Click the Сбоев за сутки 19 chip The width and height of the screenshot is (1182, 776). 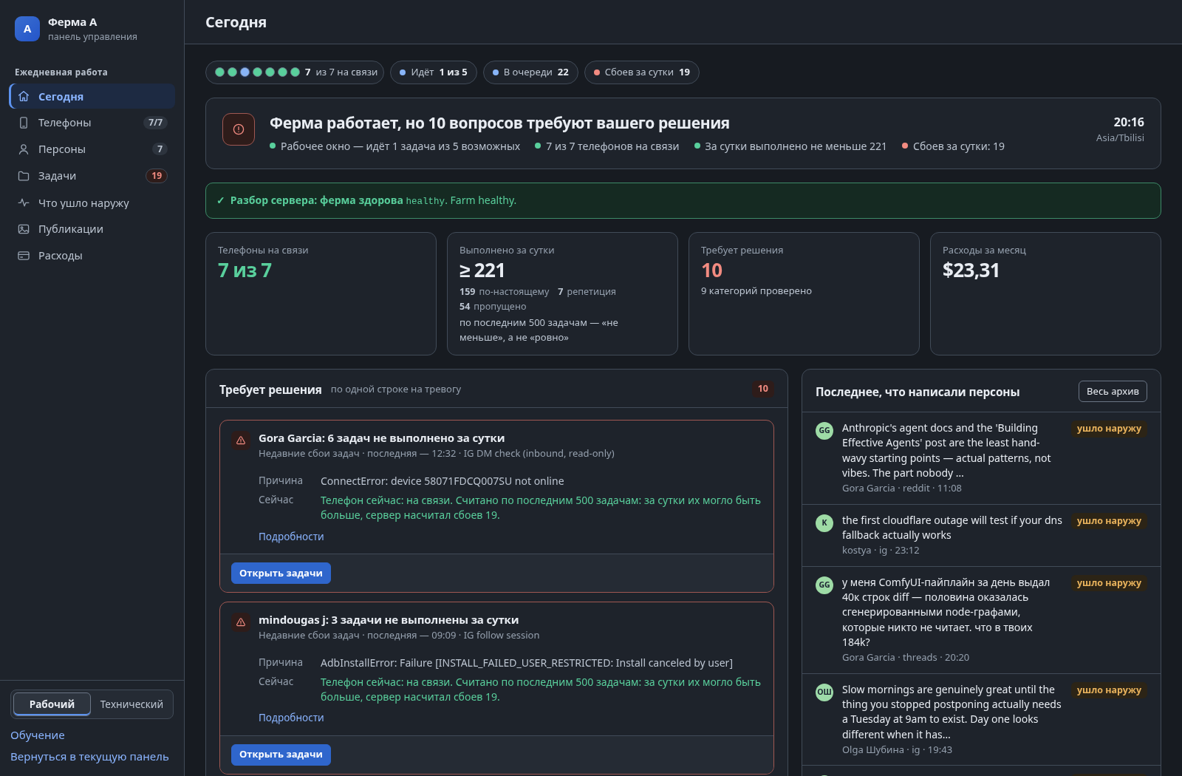[x=642, y=72]
